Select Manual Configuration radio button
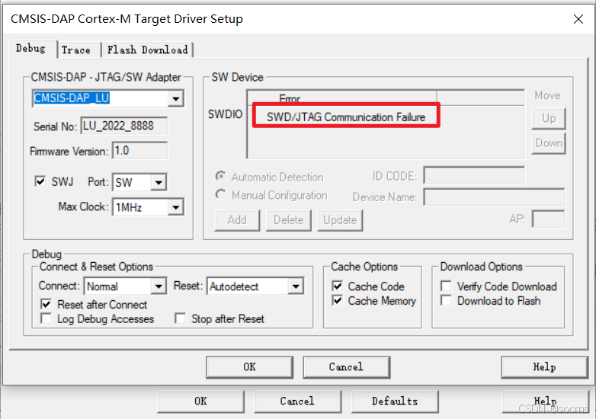Image resolution: width=596 pixels, height=419 pixels. coord(220,194)
